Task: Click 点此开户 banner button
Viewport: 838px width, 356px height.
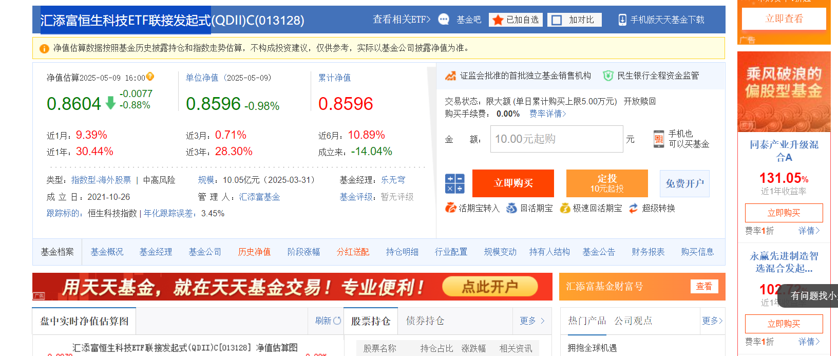Action: pyautogui.click(x=490, y=287)
